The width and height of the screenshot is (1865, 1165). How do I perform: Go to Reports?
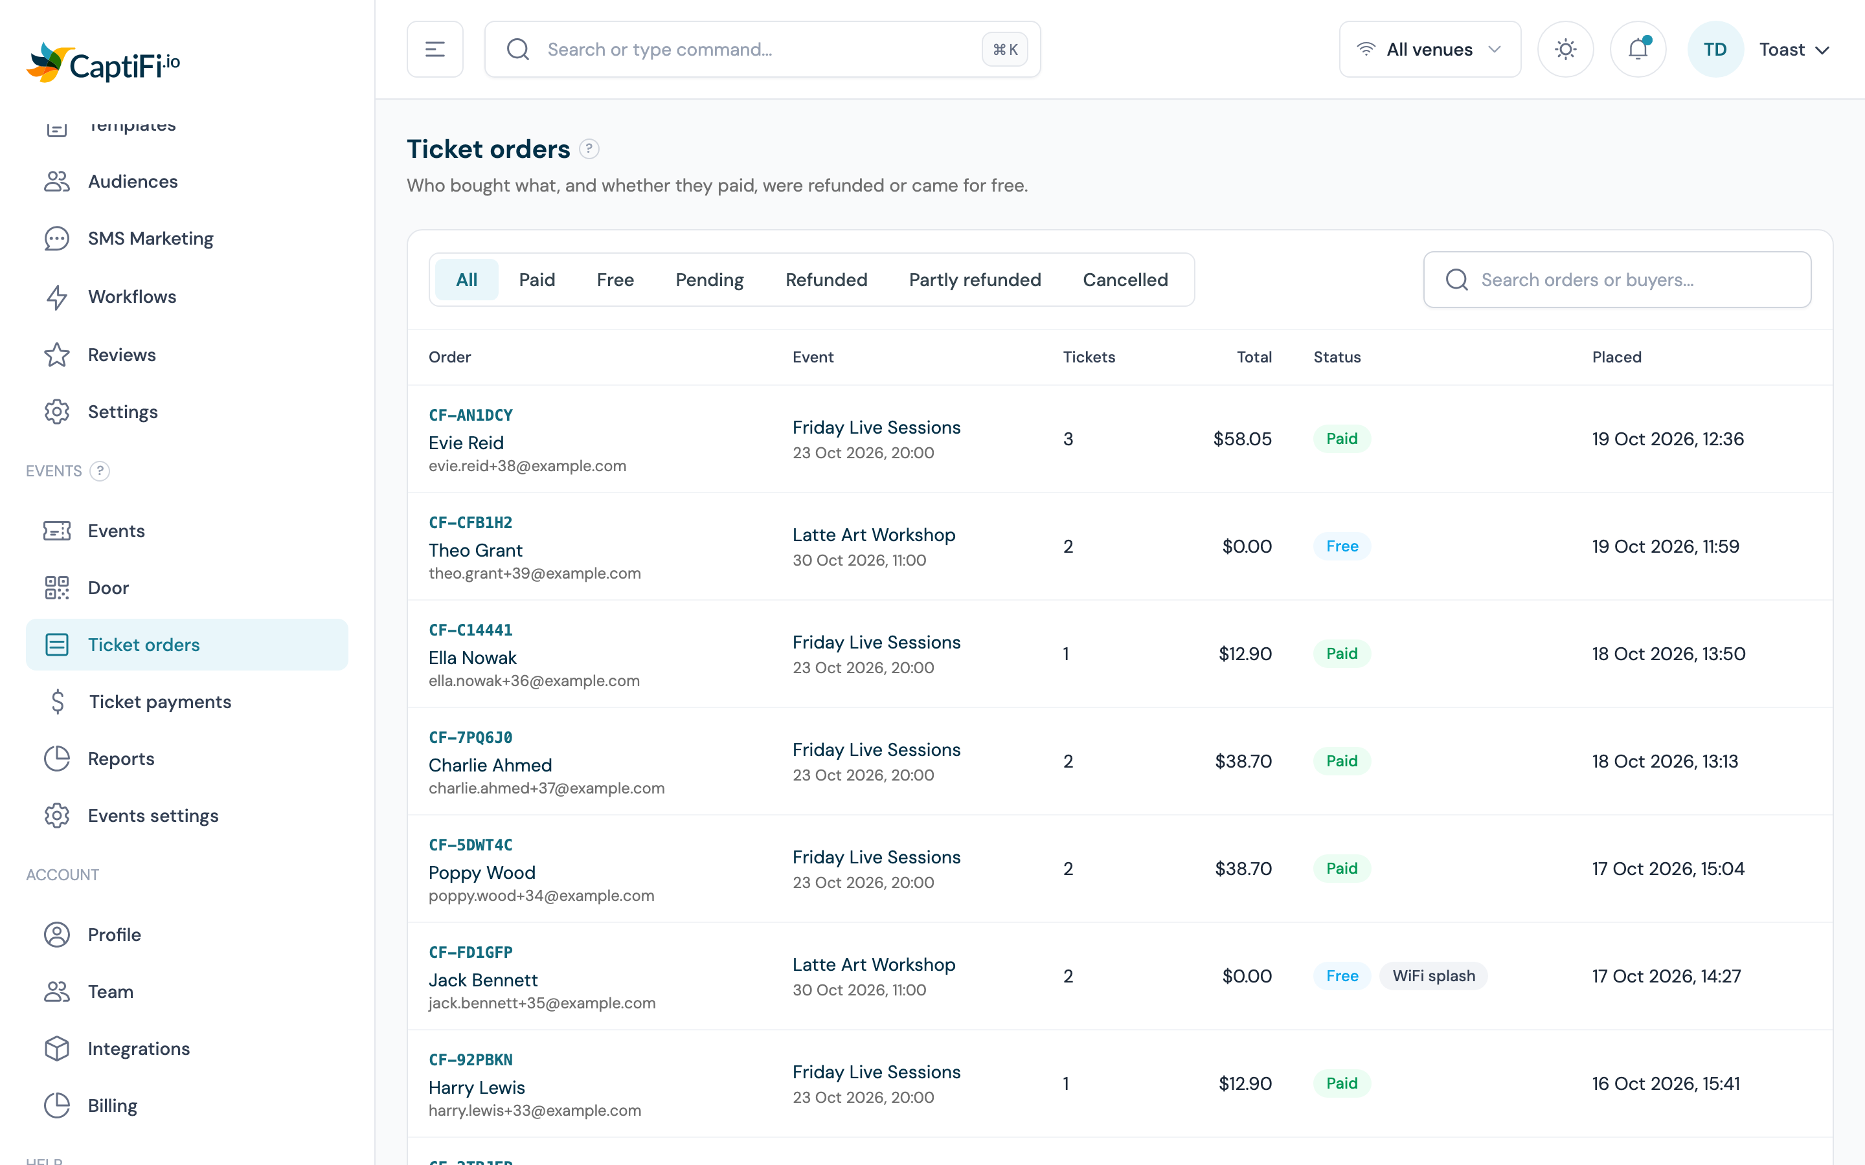(x=186, y=759)
